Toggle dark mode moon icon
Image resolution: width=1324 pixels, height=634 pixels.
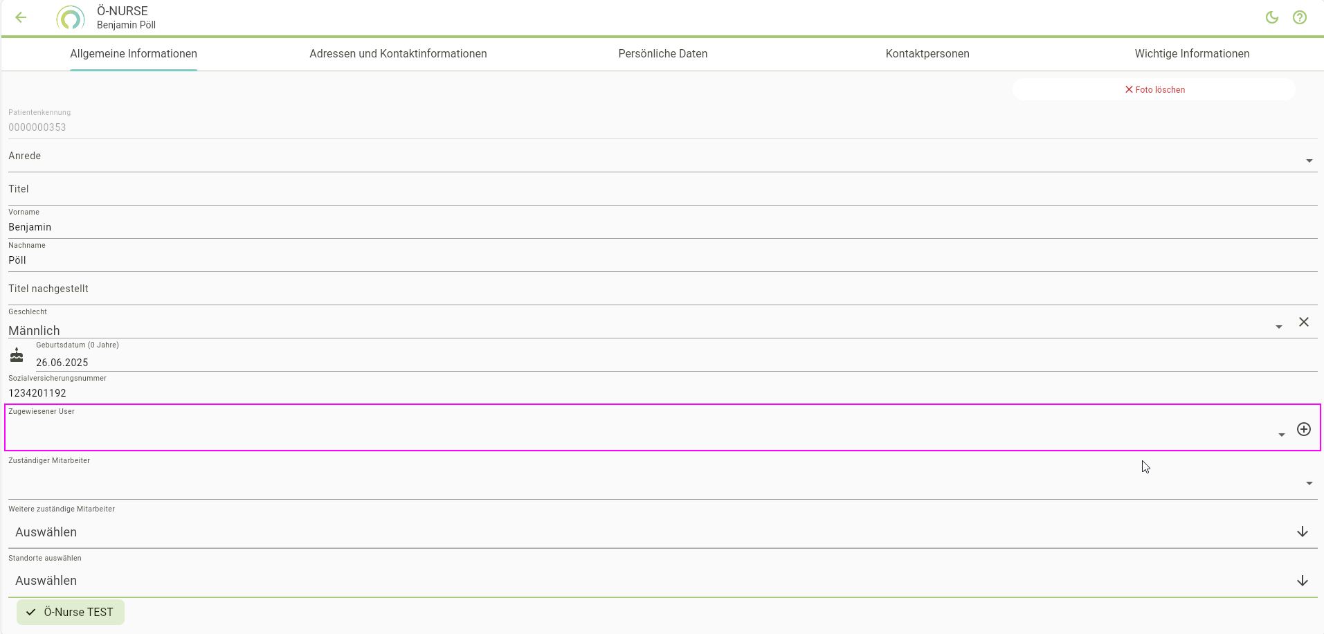pos(1271,18)
